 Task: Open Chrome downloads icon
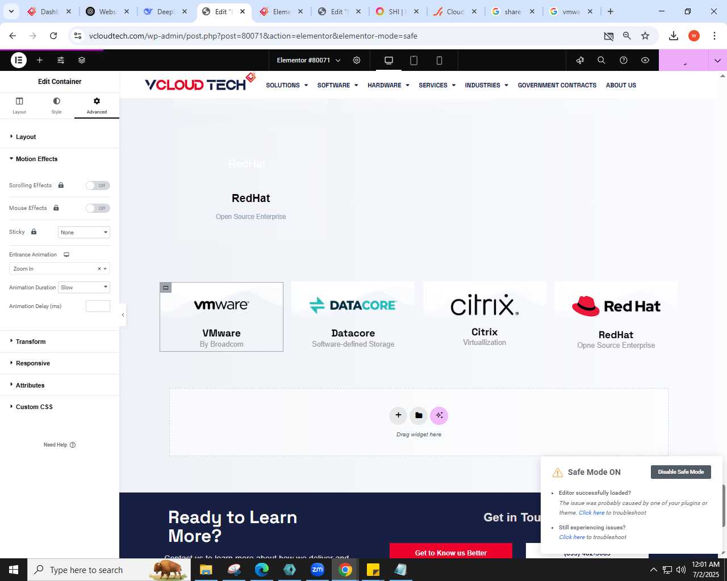[x=674, y=36]
